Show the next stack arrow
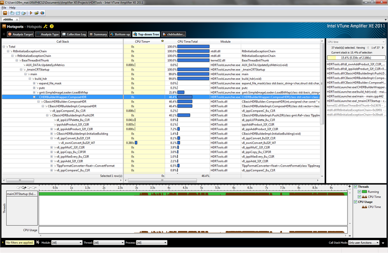The width and height of the screenshot is (388, 253). 383,48
